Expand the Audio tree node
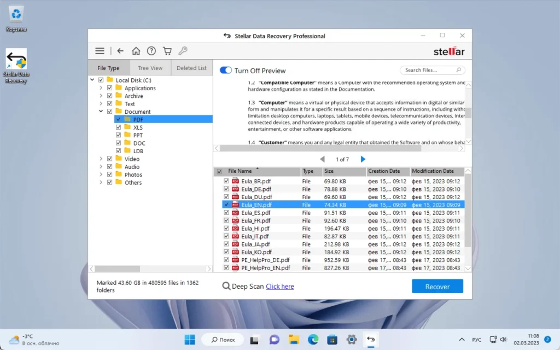 point(101,166)
